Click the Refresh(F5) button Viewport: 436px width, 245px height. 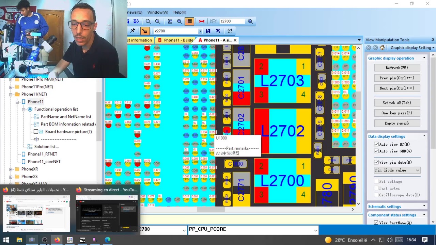397,68
